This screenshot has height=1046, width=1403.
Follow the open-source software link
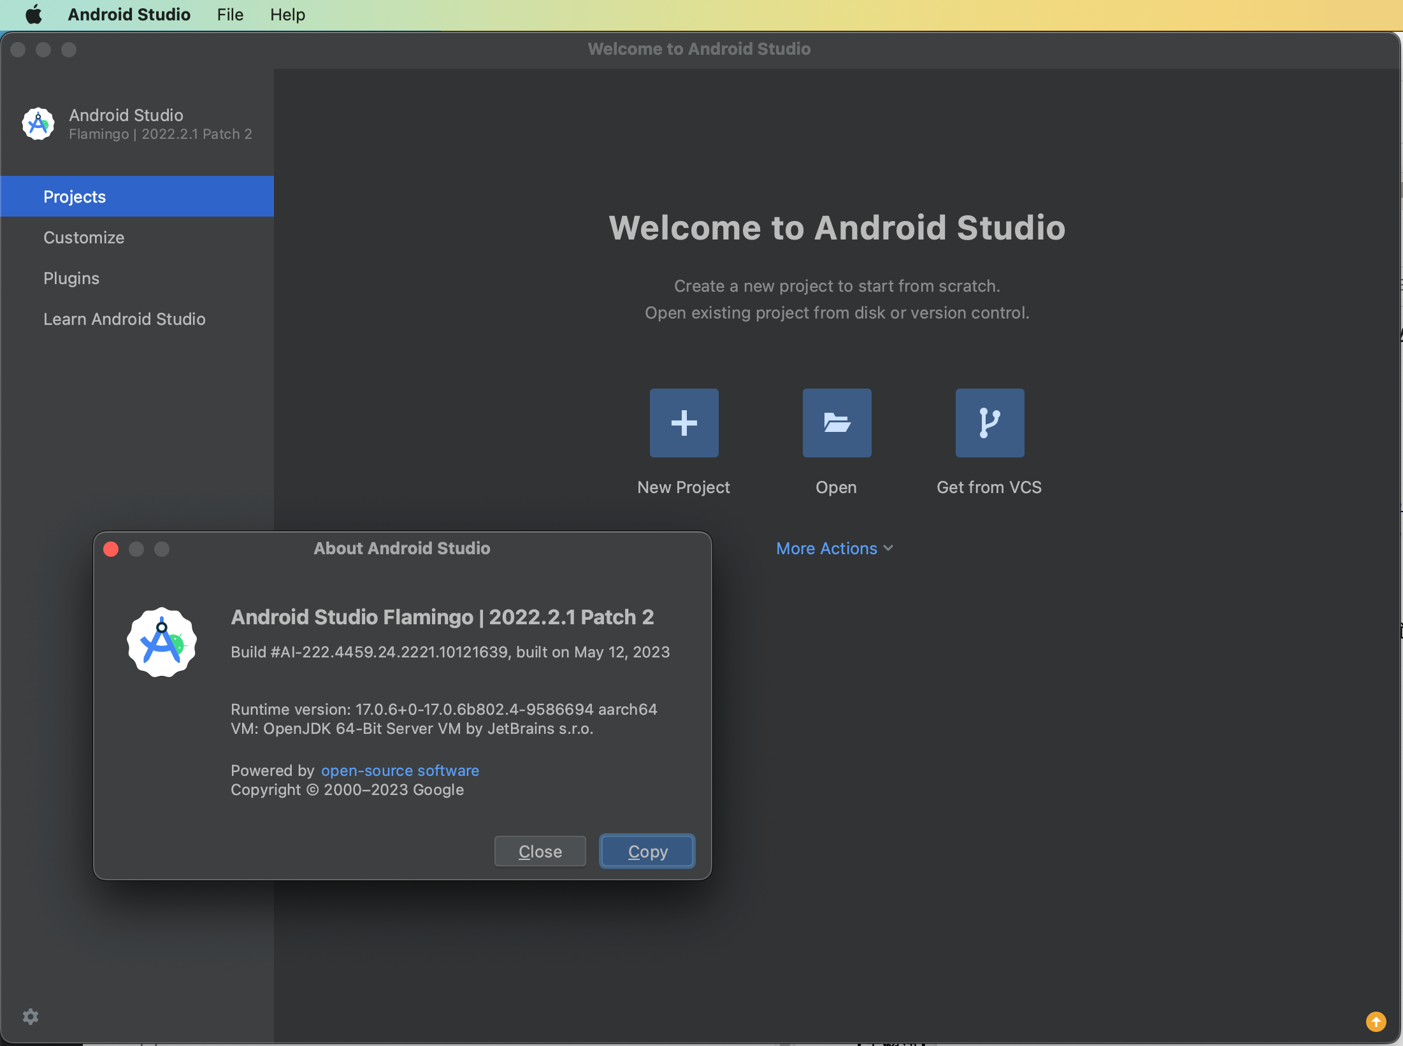pos(400,770)
